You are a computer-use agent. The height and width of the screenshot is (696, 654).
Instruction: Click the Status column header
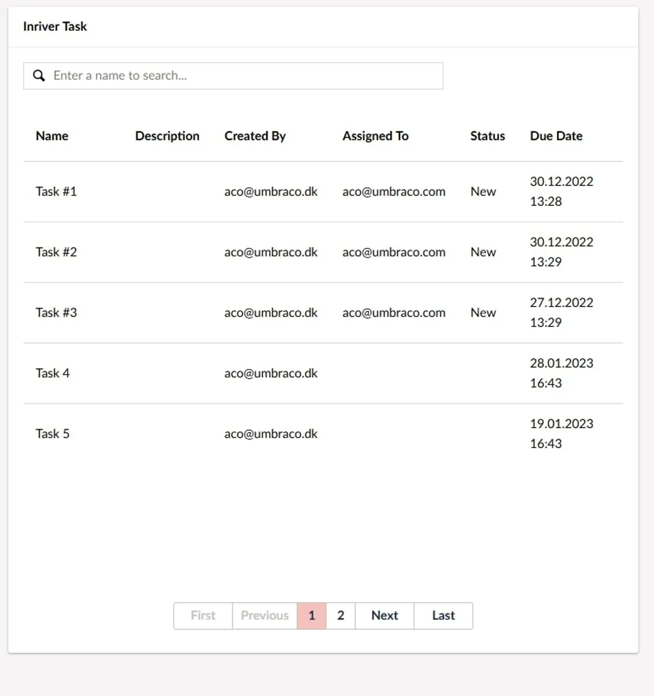(488, 136)
